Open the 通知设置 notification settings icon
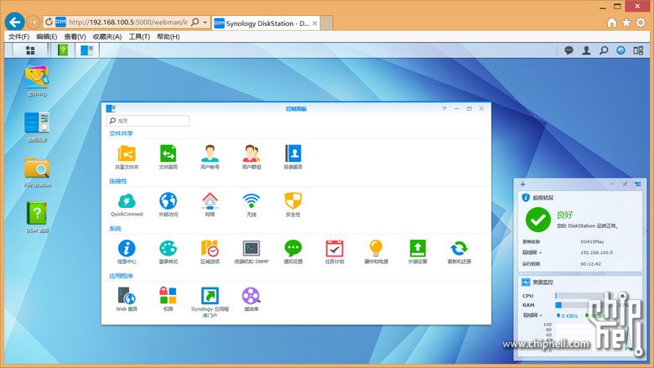This screenshot has width=654, height=368. click(293, 248)
